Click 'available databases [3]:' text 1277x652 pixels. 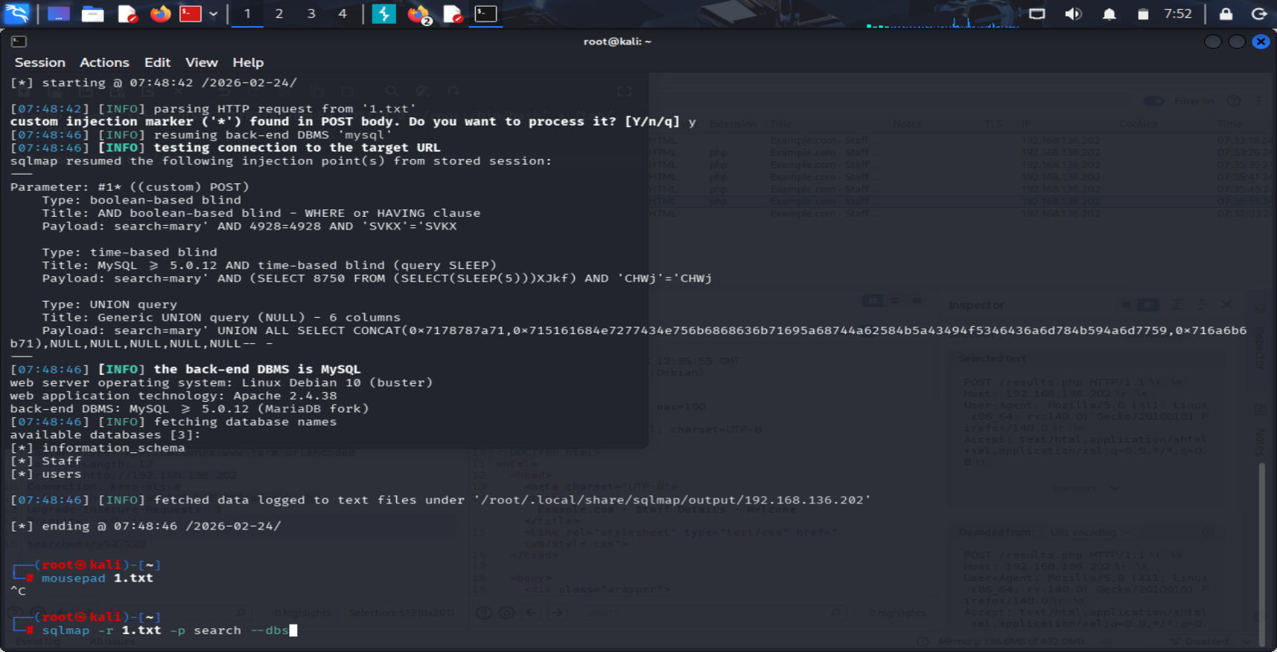pyautogui.click(x=105, y=434)
